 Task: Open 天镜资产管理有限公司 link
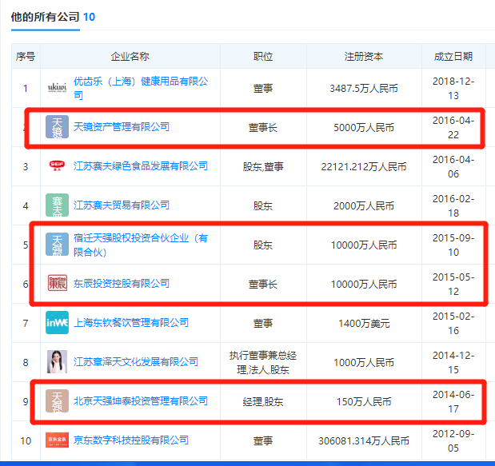(122, 127)
